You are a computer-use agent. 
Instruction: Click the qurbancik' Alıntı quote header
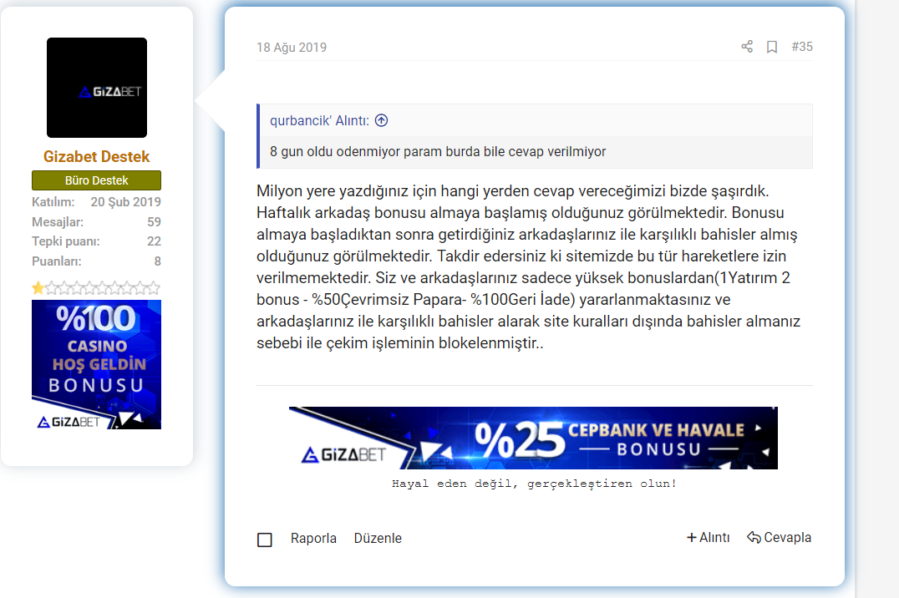[319, 120]
